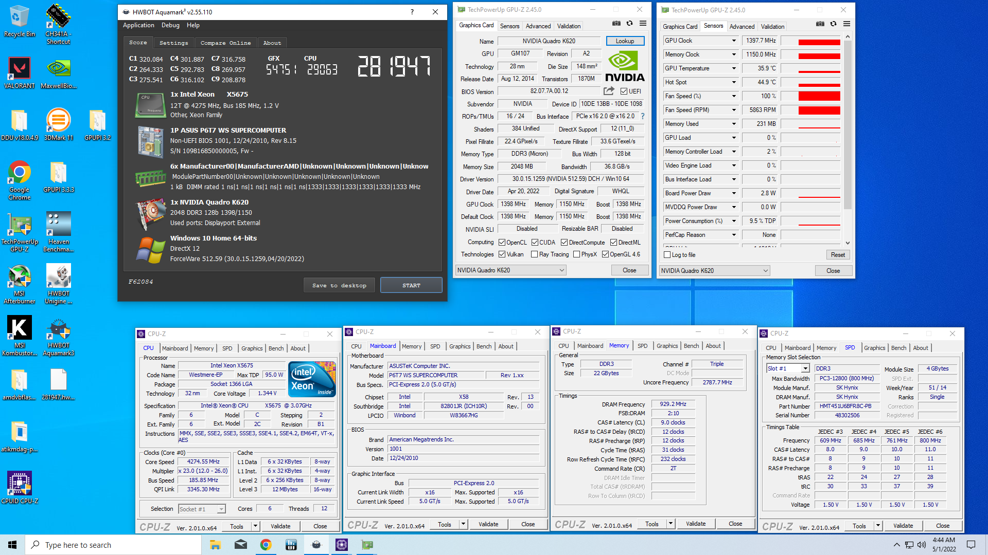The width and height of the screenshot is (988, 555).
Task: Open the Debug menu in Aquamark
Action: [170, 25]
